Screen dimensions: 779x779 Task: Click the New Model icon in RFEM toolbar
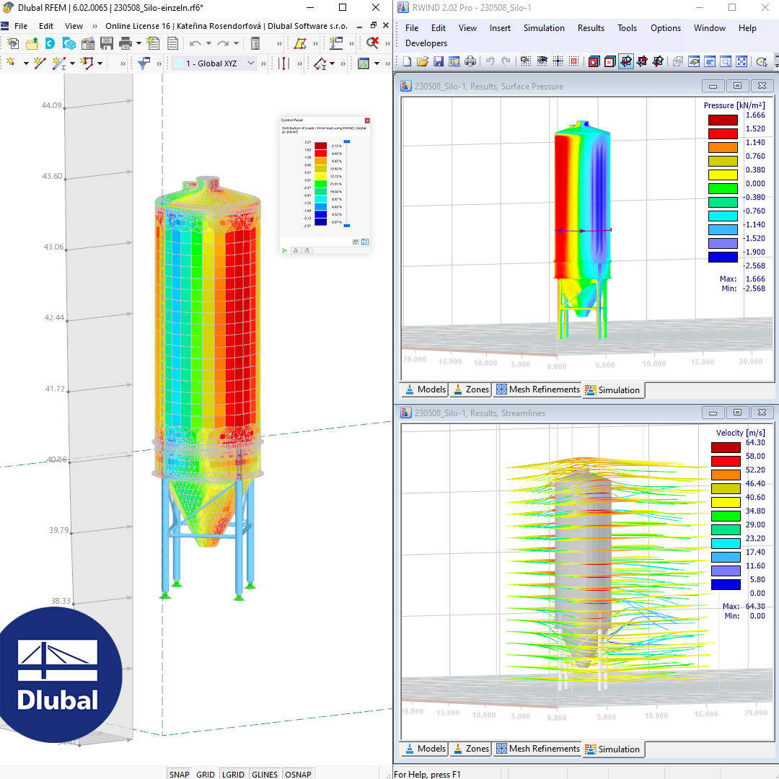pyautogui.click(x=13, y=44)
